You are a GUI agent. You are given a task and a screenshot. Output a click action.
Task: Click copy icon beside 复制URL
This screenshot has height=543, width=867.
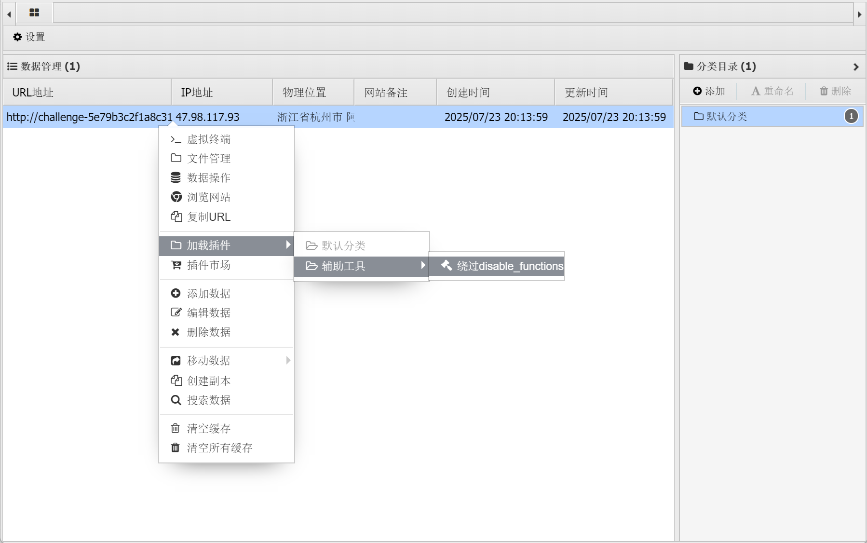tap(176, 217)
